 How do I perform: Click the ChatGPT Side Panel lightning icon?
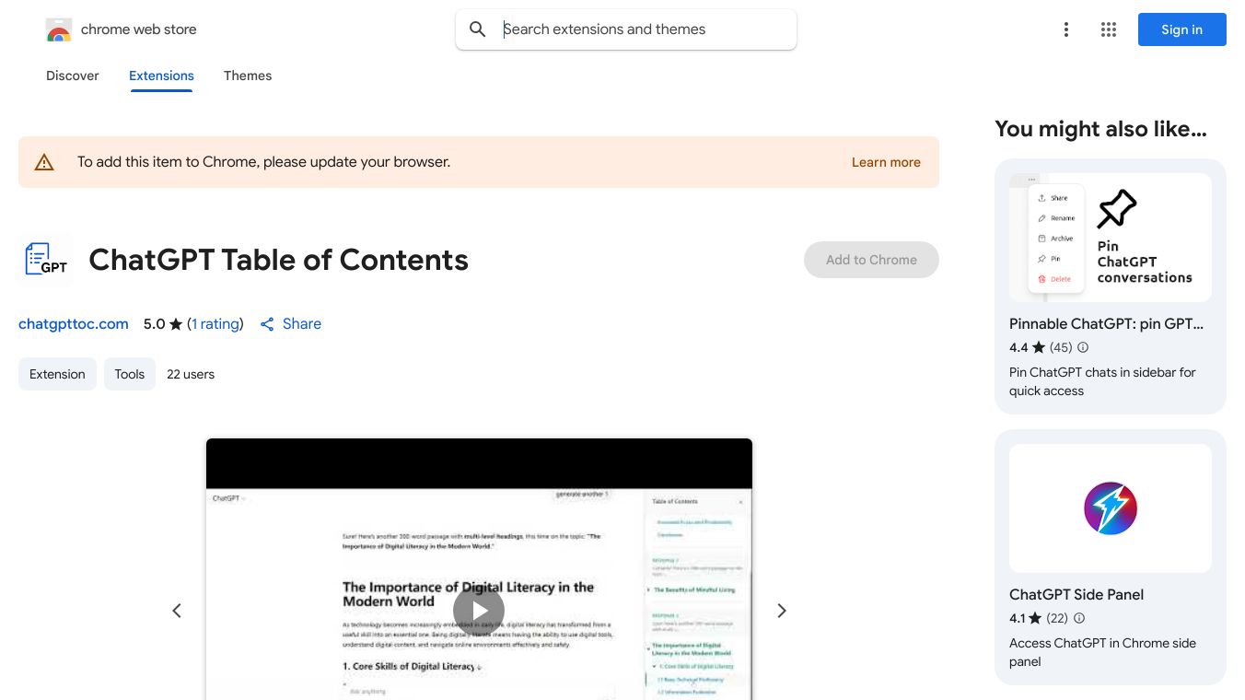1111,507
